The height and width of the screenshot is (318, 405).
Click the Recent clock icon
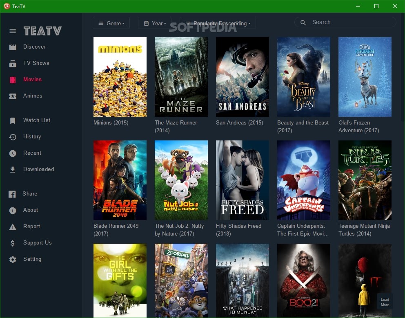pyautogui.click(x=13, y=153)
